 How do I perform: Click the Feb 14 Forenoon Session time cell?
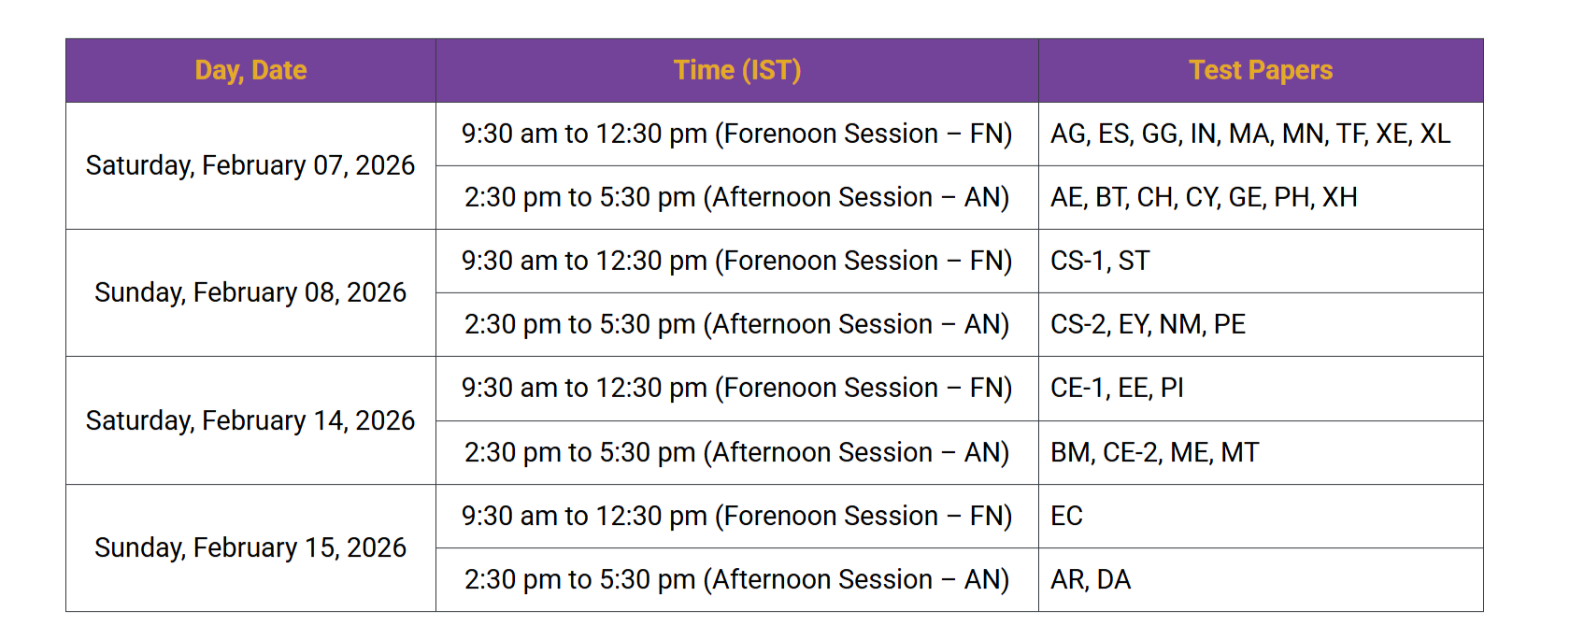736,388
